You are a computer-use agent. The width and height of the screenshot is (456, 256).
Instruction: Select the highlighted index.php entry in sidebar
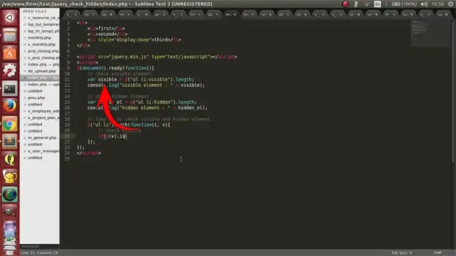coord(40,78)
